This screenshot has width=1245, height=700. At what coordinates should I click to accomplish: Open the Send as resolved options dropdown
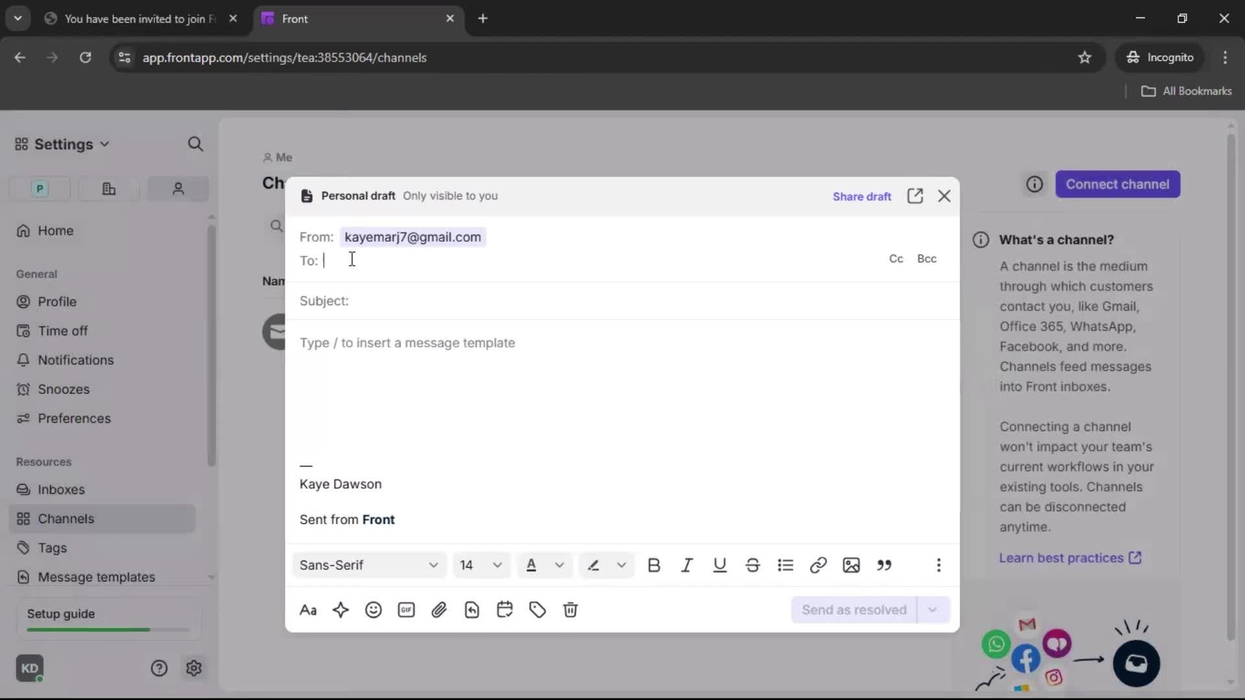coord(934,610)
